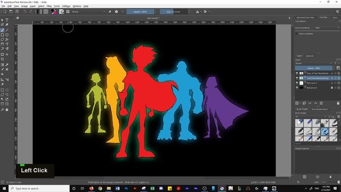Open the Settings menu
341x192 pixels.
pos(66,6)
